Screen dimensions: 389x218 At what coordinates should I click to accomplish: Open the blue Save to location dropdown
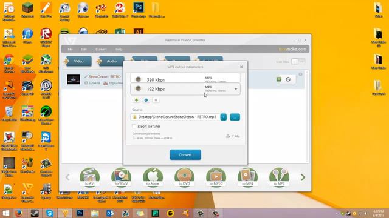[x=224, y=117]
